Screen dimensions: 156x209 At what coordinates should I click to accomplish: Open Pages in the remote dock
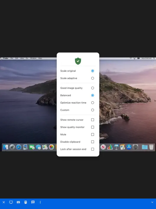(x=122, y=147)
